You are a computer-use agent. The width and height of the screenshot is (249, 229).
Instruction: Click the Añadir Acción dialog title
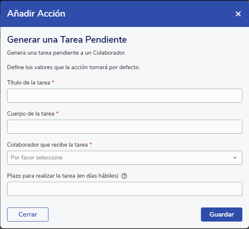click(36, 14)
